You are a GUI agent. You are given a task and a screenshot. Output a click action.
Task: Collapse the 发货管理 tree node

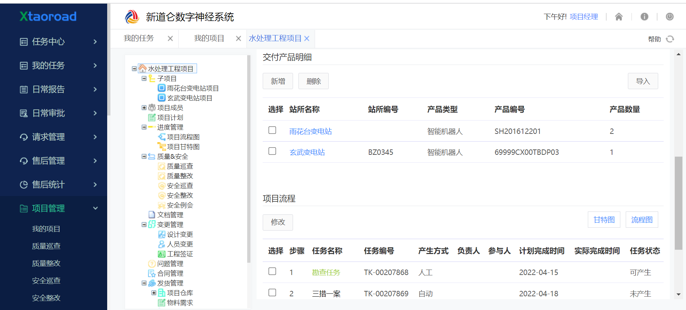144,283
